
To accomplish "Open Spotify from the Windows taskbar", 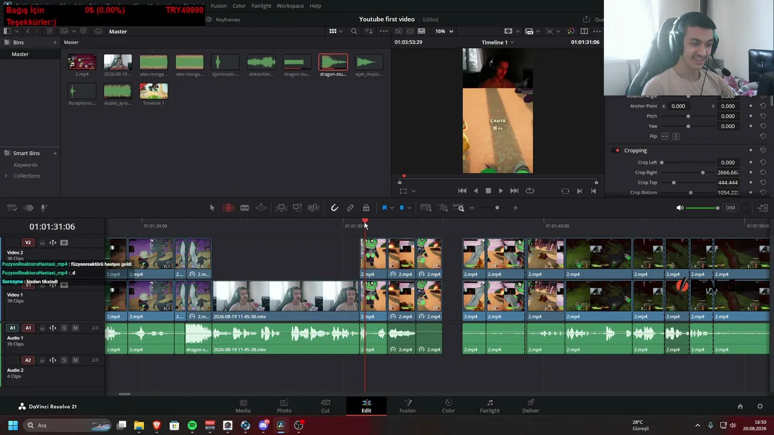I will pos(192,425).
